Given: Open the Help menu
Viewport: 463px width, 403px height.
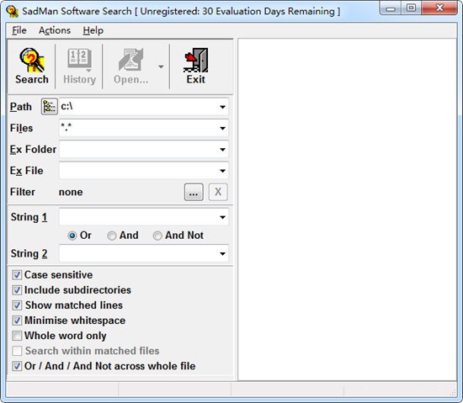Looking at the screenshot, I should (x=93, y=30).
